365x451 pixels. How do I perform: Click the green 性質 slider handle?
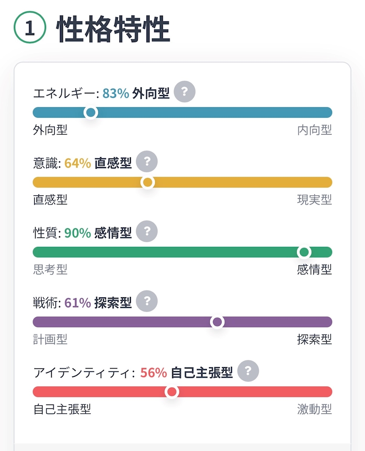pyautogui.click(x=304, y=252)
